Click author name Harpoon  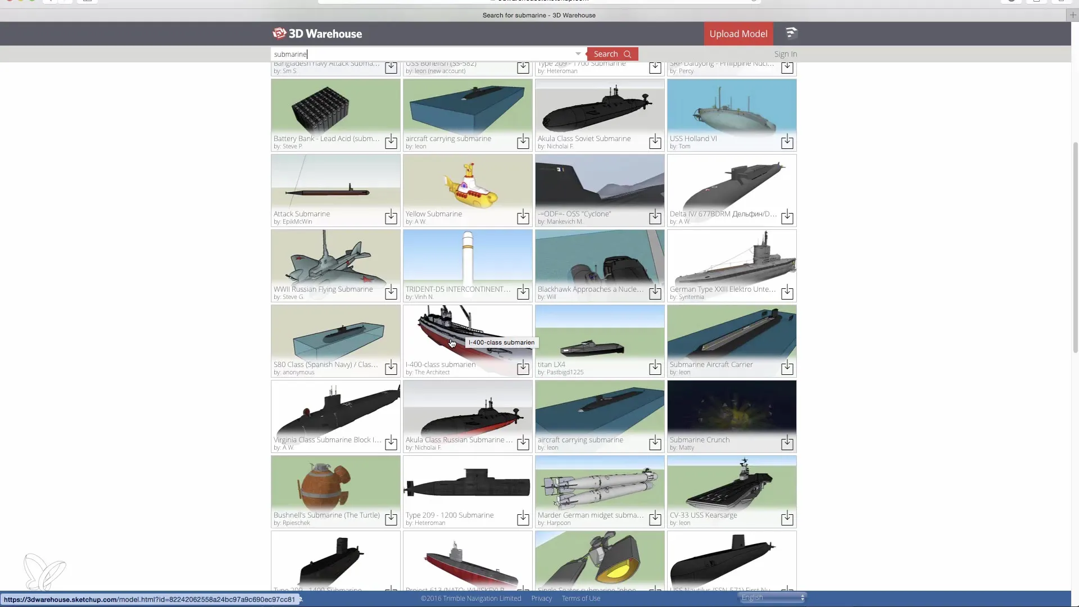[x=559, y=523]
